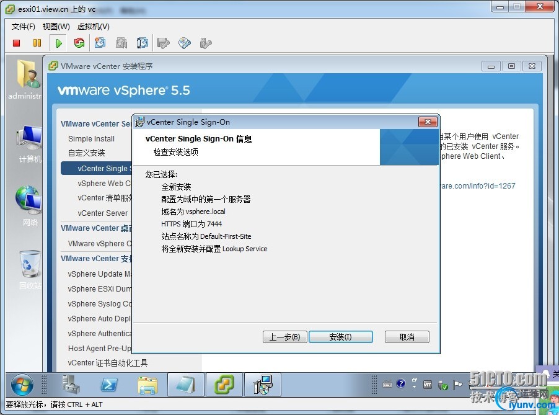559x415 pixels.
Task: Click the help question-mark icon in the status bar
Action: (x=402, y=385)
